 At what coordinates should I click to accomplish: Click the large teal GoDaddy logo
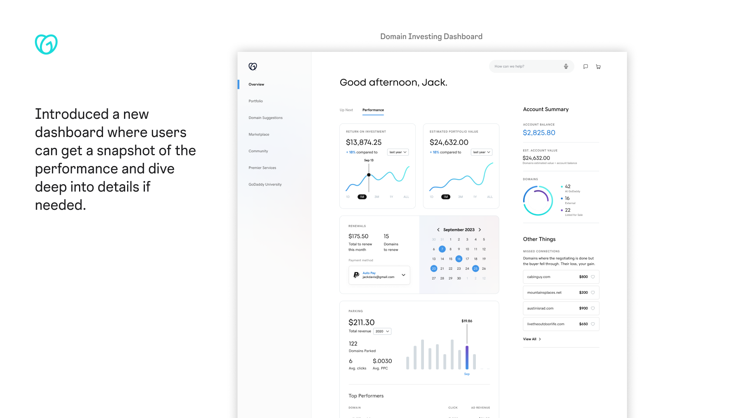[46, 44]
